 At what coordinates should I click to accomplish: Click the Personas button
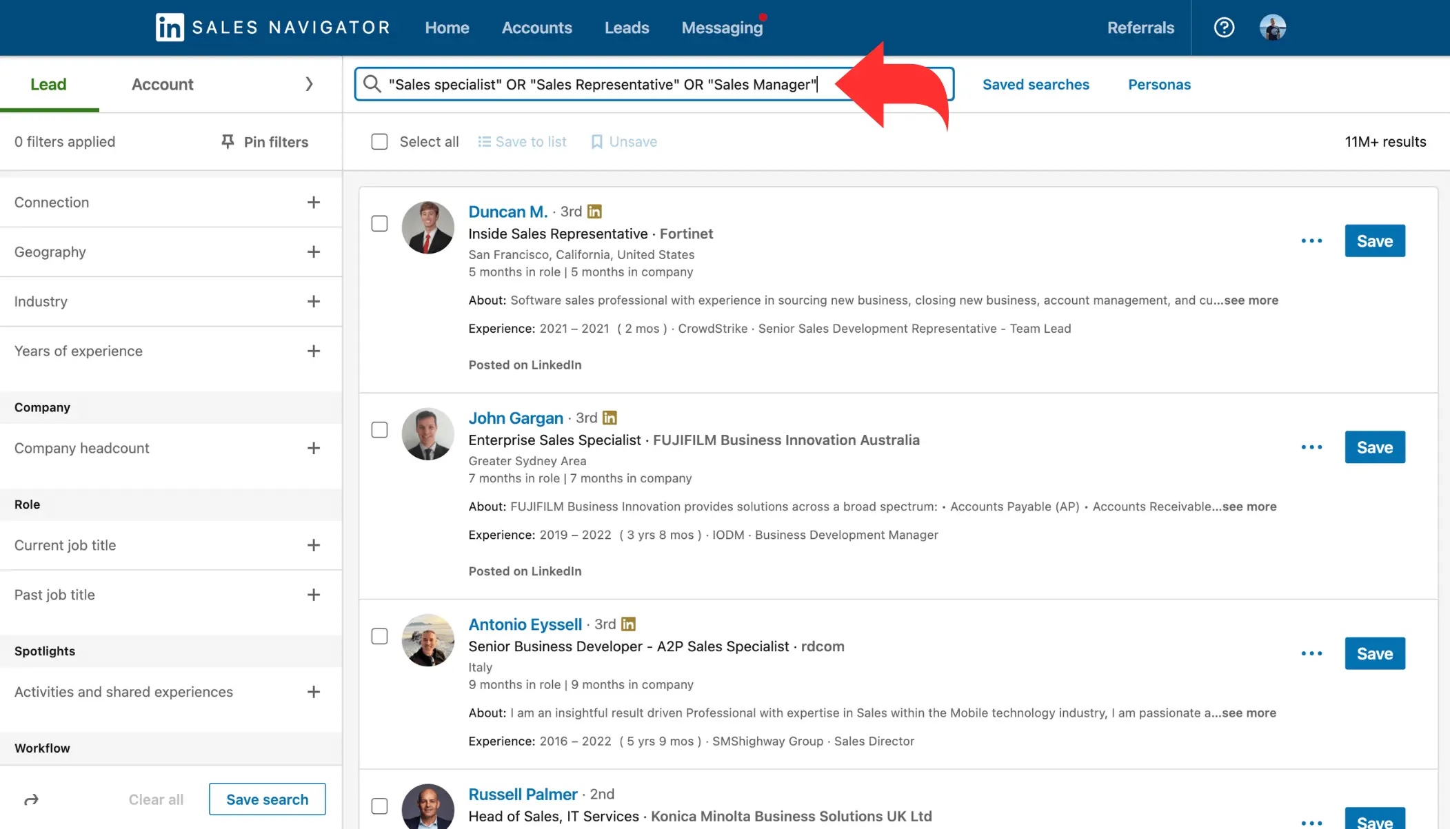pos(1158,83)
